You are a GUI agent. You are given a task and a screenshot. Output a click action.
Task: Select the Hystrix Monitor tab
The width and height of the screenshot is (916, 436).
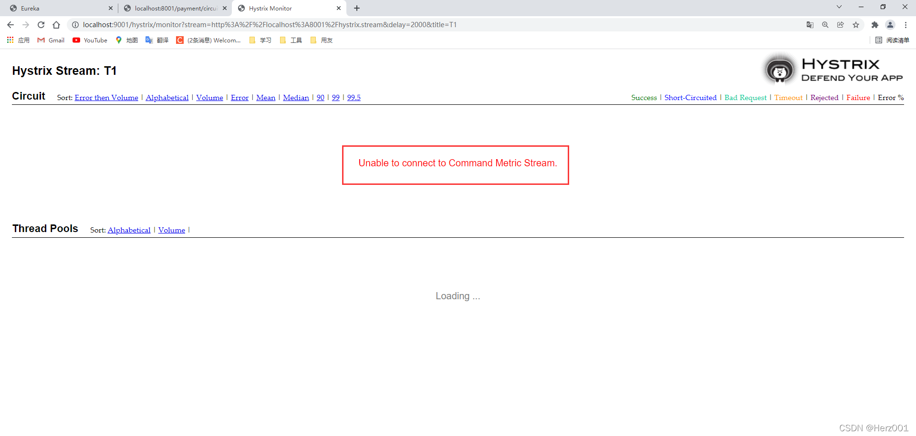(289, 8)
